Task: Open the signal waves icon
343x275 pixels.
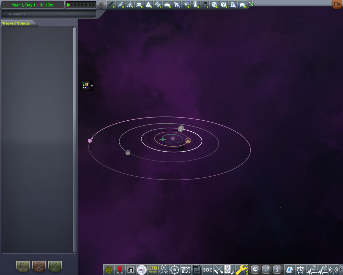Action: click(x=333, y=270)
